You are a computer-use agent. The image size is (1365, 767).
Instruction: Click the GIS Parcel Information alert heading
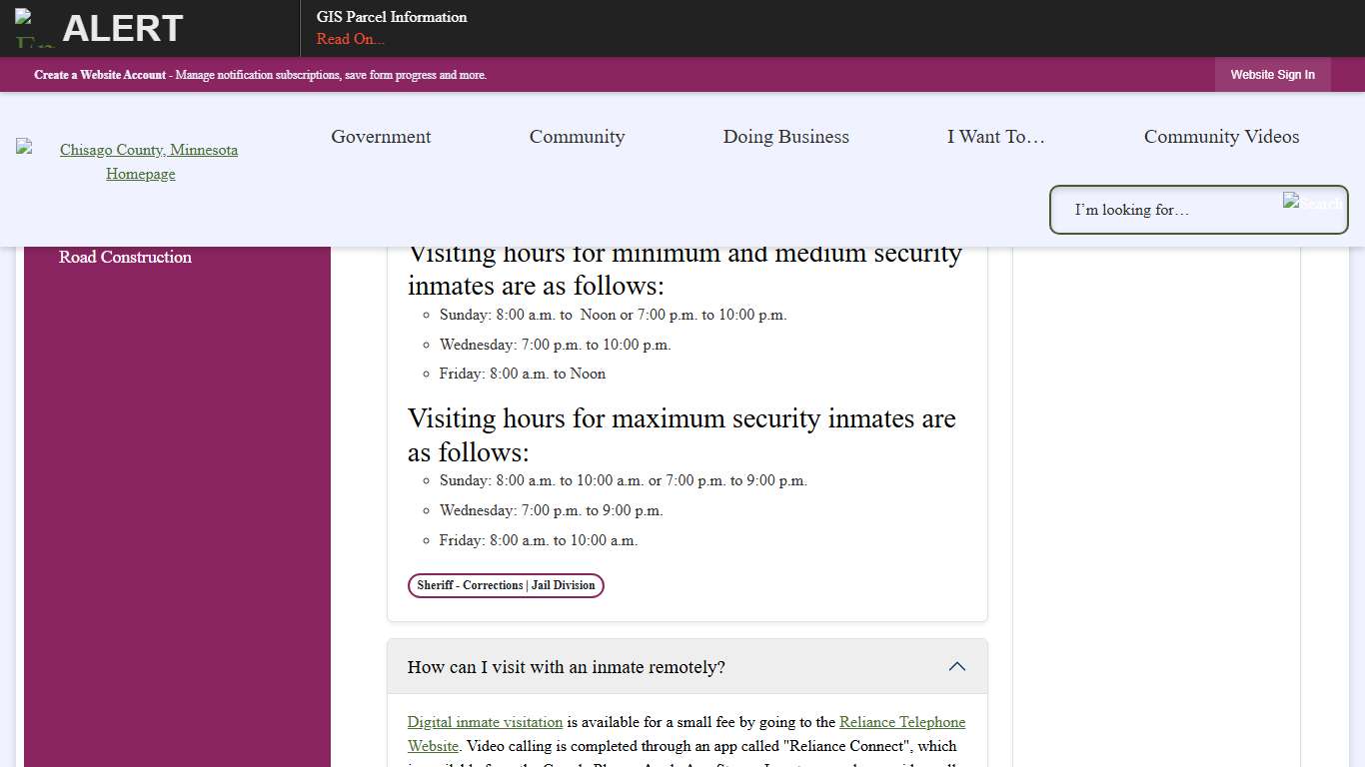[x=391, y=17]
